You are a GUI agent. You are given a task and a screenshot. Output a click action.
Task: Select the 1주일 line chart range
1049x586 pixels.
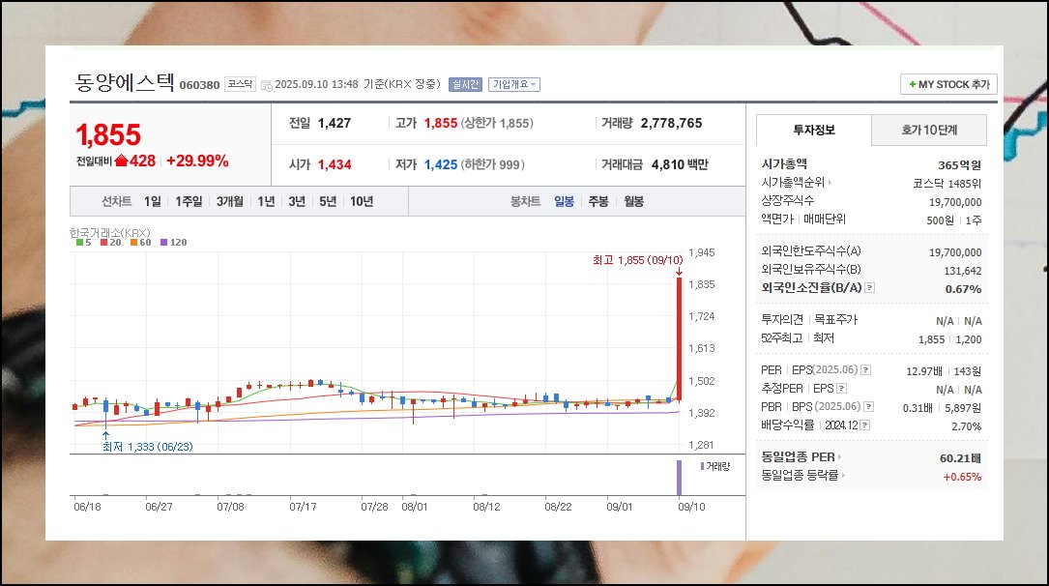pyautogui.click(x=189, y=201)
